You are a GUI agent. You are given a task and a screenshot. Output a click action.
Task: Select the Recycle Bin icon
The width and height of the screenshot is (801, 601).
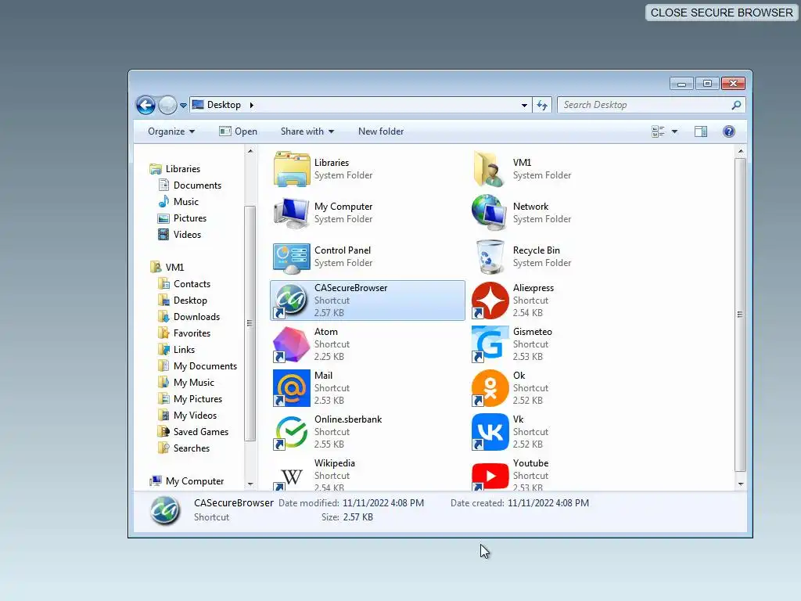(490, 257)
